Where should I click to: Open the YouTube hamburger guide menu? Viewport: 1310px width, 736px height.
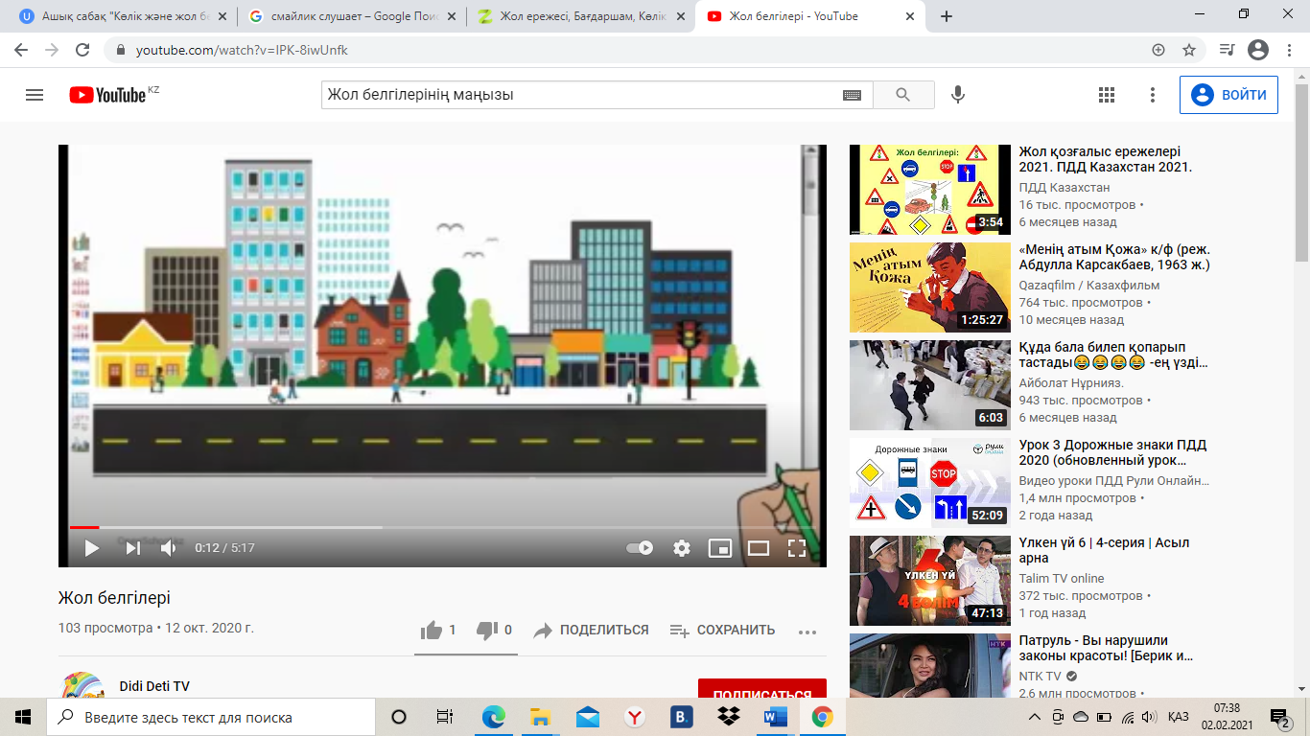[x=35, y=95]
